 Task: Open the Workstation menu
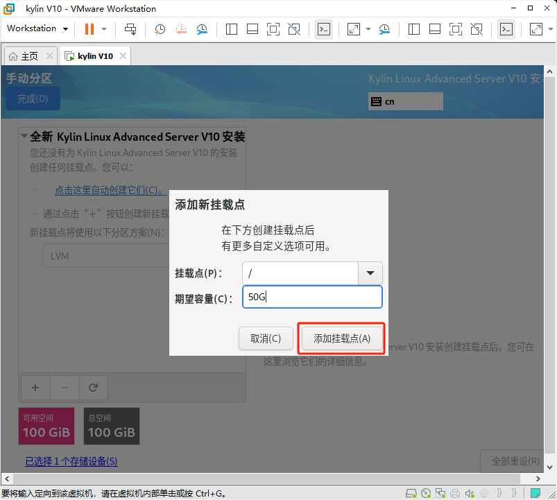click(37, 28)
